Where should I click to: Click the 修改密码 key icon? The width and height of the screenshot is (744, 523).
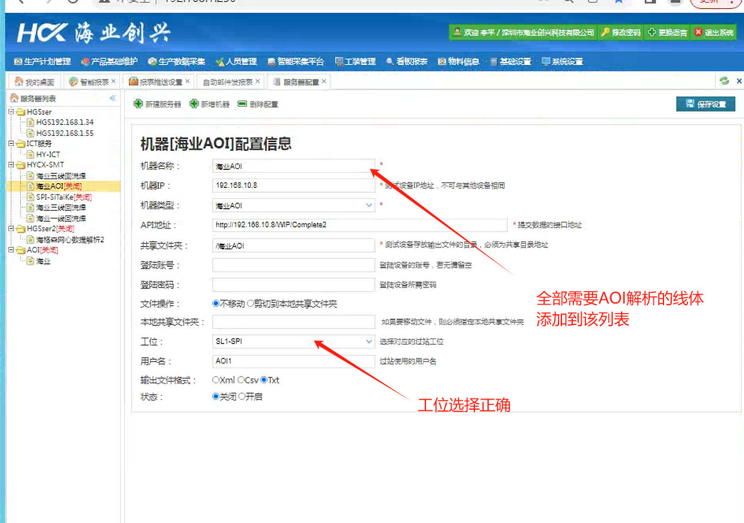pyautogui.click(x=605, y=32)
